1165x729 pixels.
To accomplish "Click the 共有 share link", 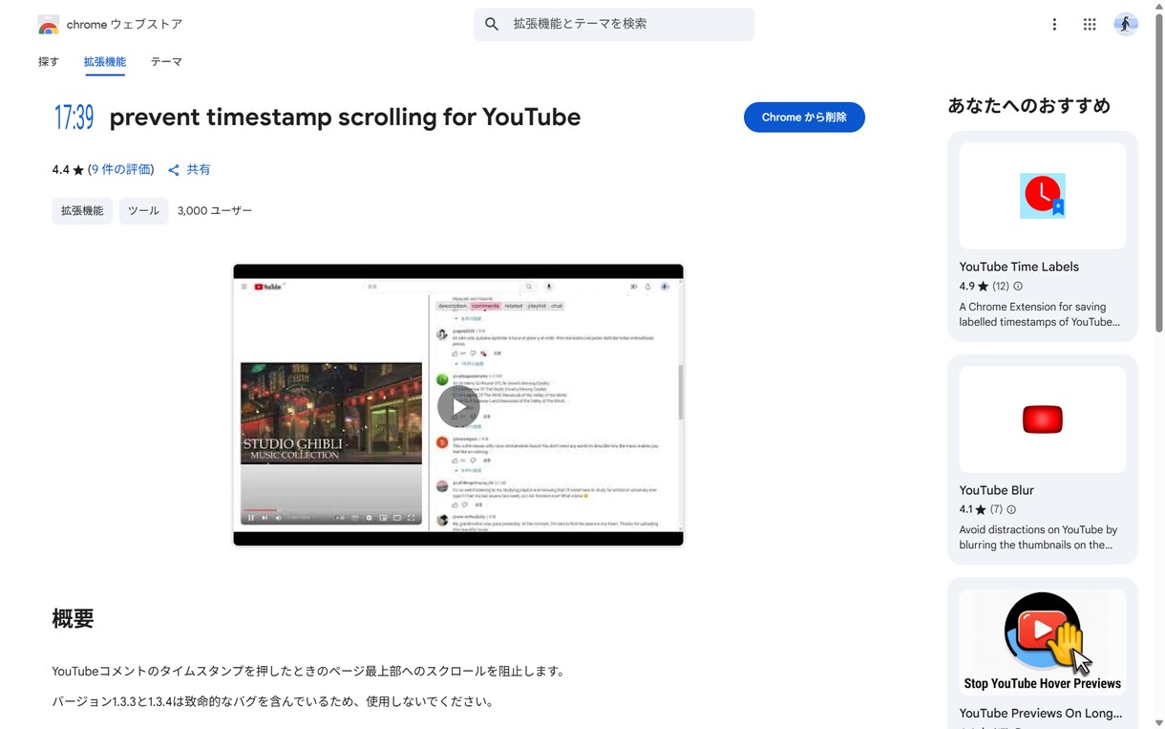I will (198, 170).
